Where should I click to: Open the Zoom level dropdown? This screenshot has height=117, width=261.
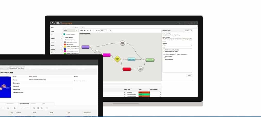(x=104, y=31)
